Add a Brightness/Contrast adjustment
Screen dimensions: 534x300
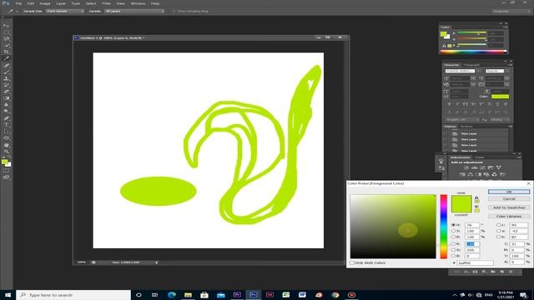coord(466,168)
